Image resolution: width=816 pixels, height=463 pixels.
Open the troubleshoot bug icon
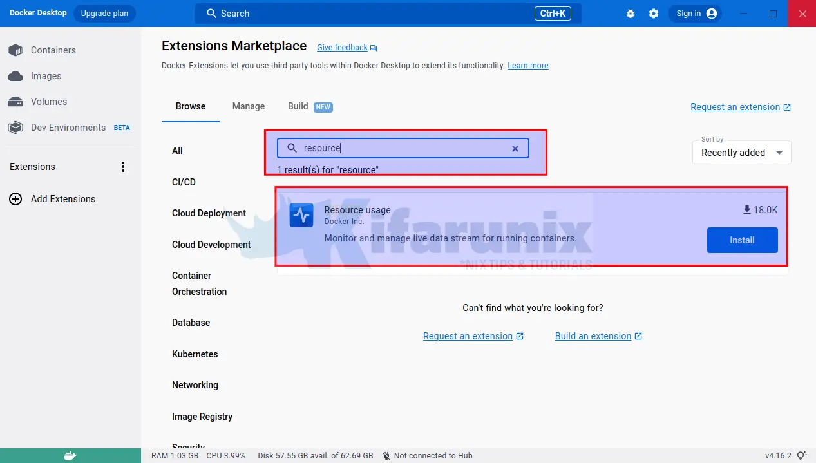[x=631, y=14]
